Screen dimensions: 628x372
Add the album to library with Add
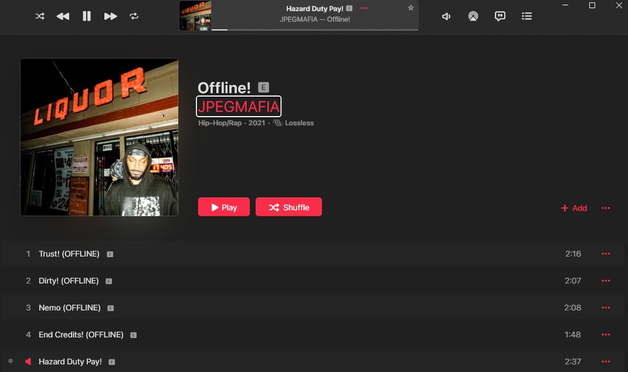pos(574,208)
